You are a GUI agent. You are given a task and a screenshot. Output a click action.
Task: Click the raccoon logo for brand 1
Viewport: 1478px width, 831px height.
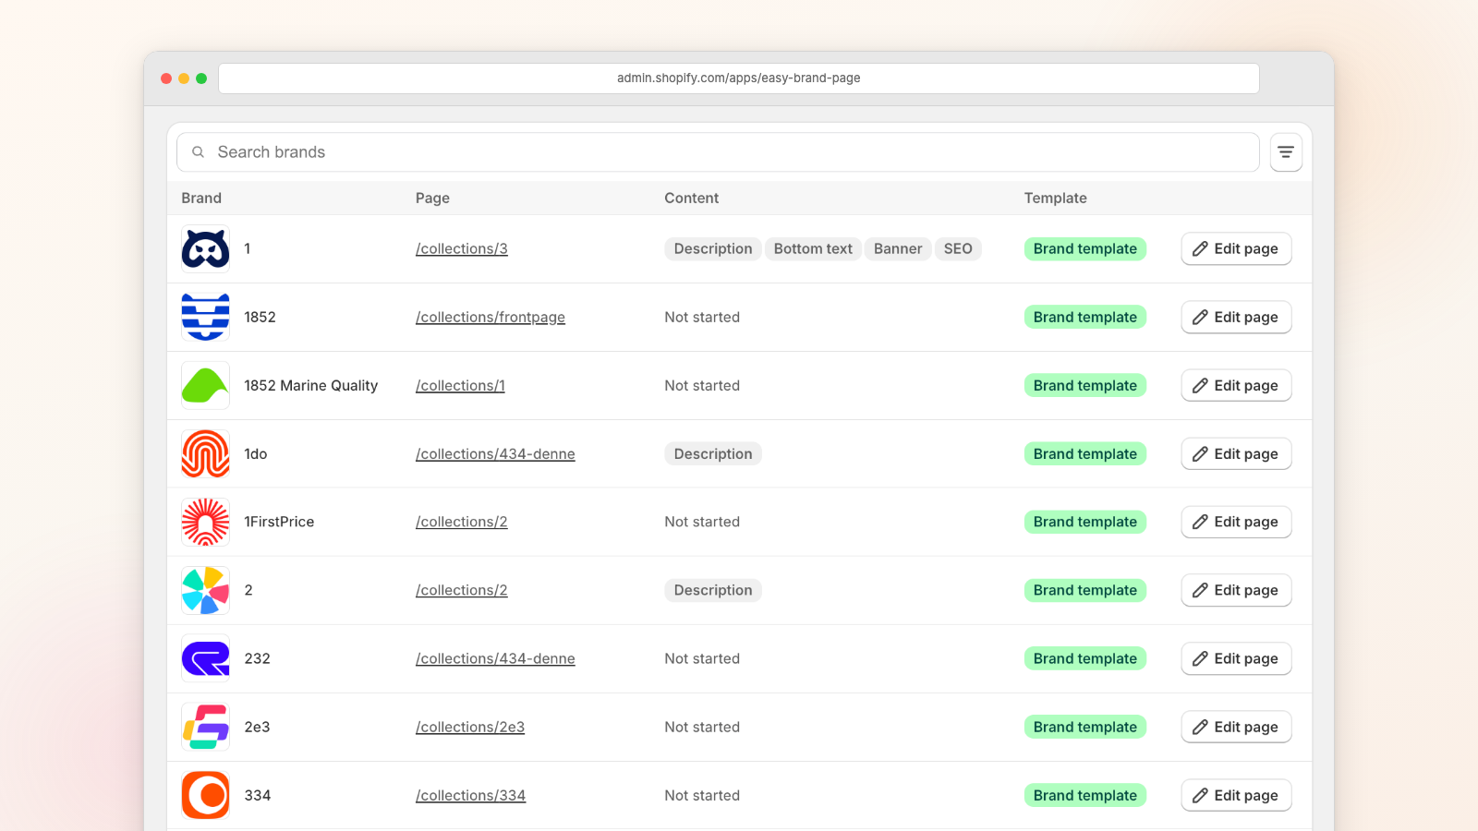pos(205,249)
